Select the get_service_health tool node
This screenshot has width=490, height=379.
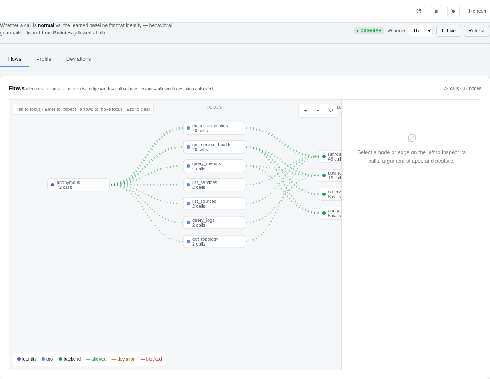pos(214,147)
